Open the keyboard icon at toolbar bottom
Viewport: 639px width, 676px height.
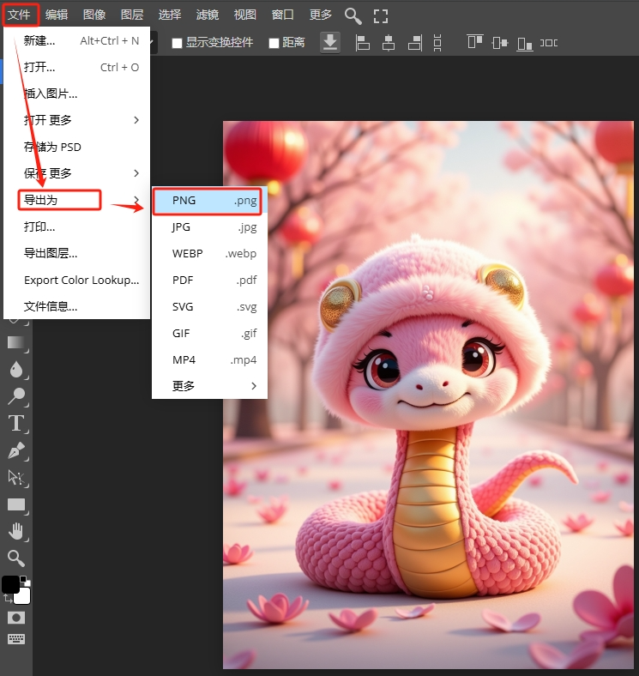click(16, 639)
